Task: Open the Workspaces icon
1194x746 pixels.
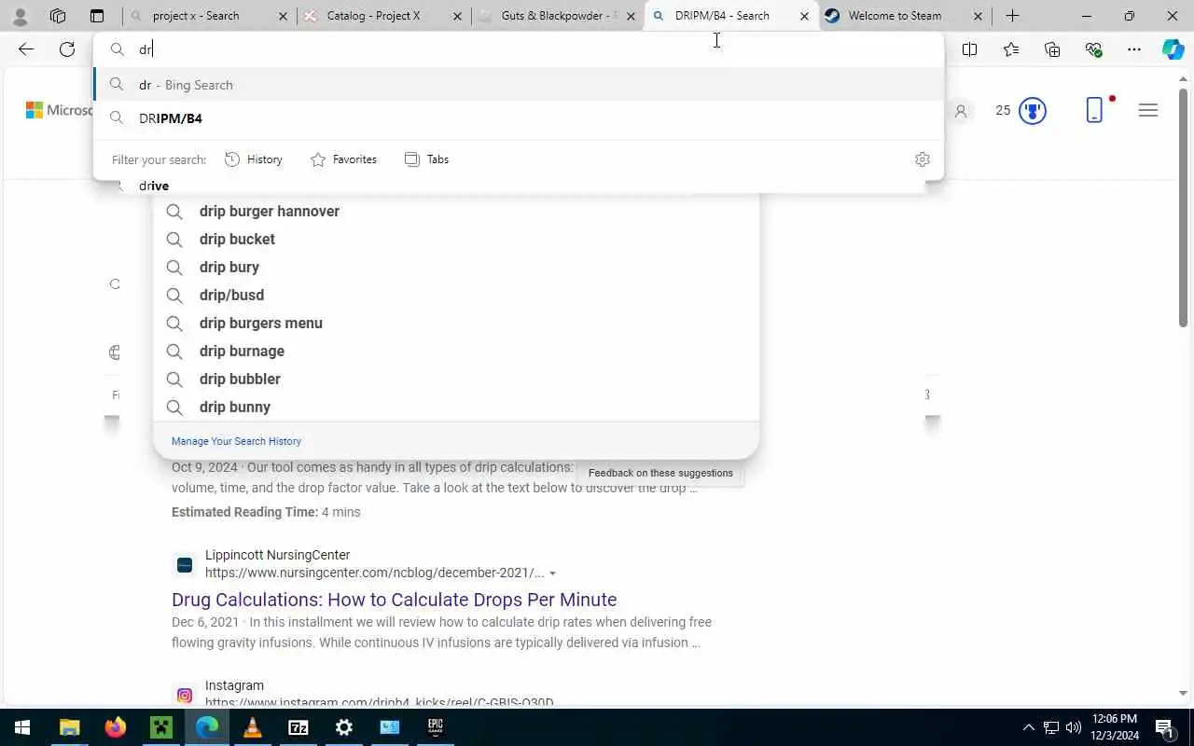Action: 58,16
